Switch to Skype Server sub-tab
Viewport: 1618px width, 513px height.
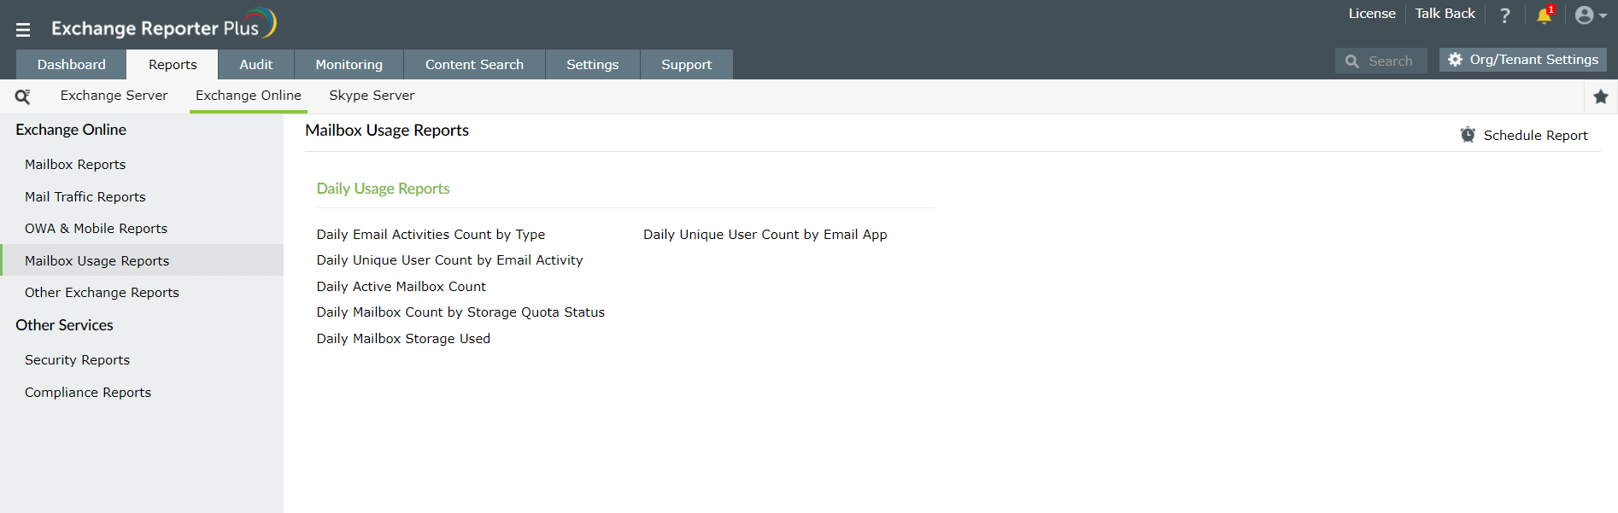[x=372, y=96]
